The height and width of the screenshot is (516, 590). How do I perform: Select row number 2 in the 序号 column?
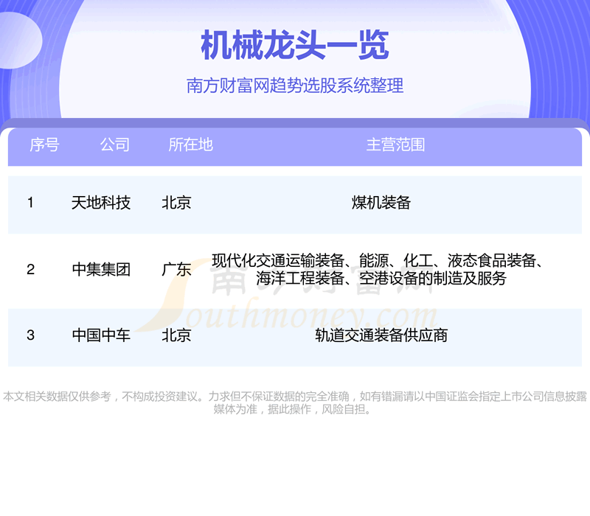(30, 269)
